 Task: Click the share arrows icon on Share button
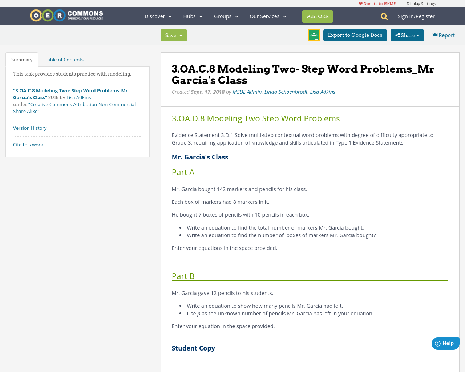[399, 35]
